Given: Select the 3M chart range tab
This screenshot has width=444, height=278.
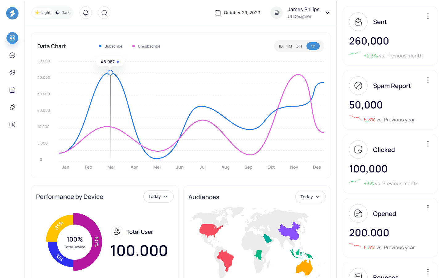Looking at the screenshot, I should 299,46.
